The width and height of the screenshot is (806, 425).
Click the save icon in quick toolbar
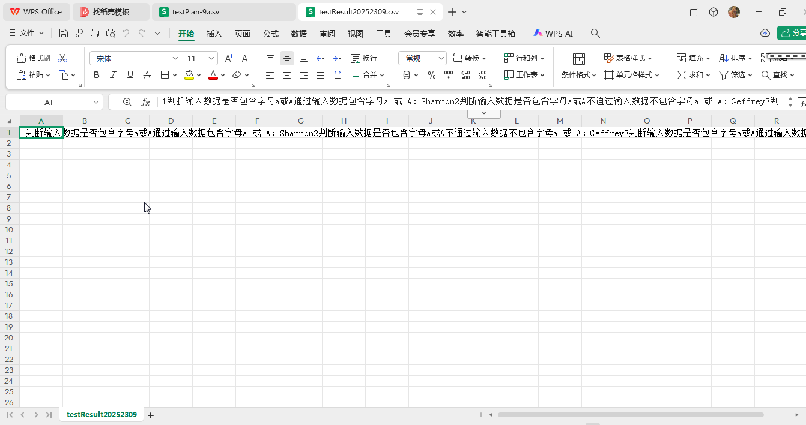coord(64,34)
